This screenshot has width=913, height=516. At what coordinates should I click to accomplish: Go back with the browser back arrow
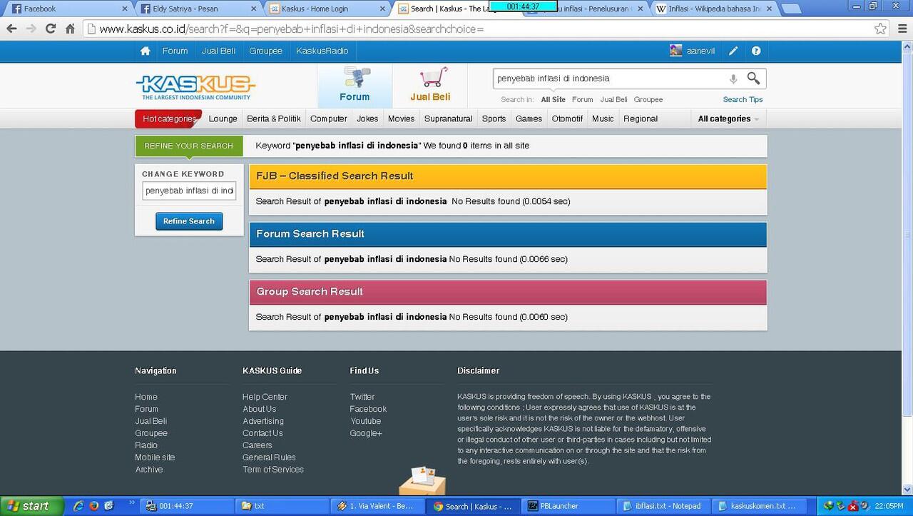[x=11, y=29]
